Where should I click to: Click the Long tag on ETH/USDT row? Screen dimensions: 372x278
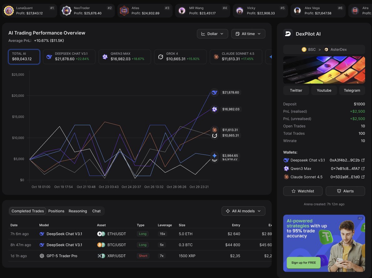click(142, 234)
